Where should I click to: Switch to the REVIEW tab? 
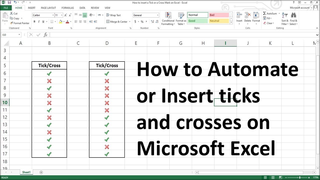point(95,8)
